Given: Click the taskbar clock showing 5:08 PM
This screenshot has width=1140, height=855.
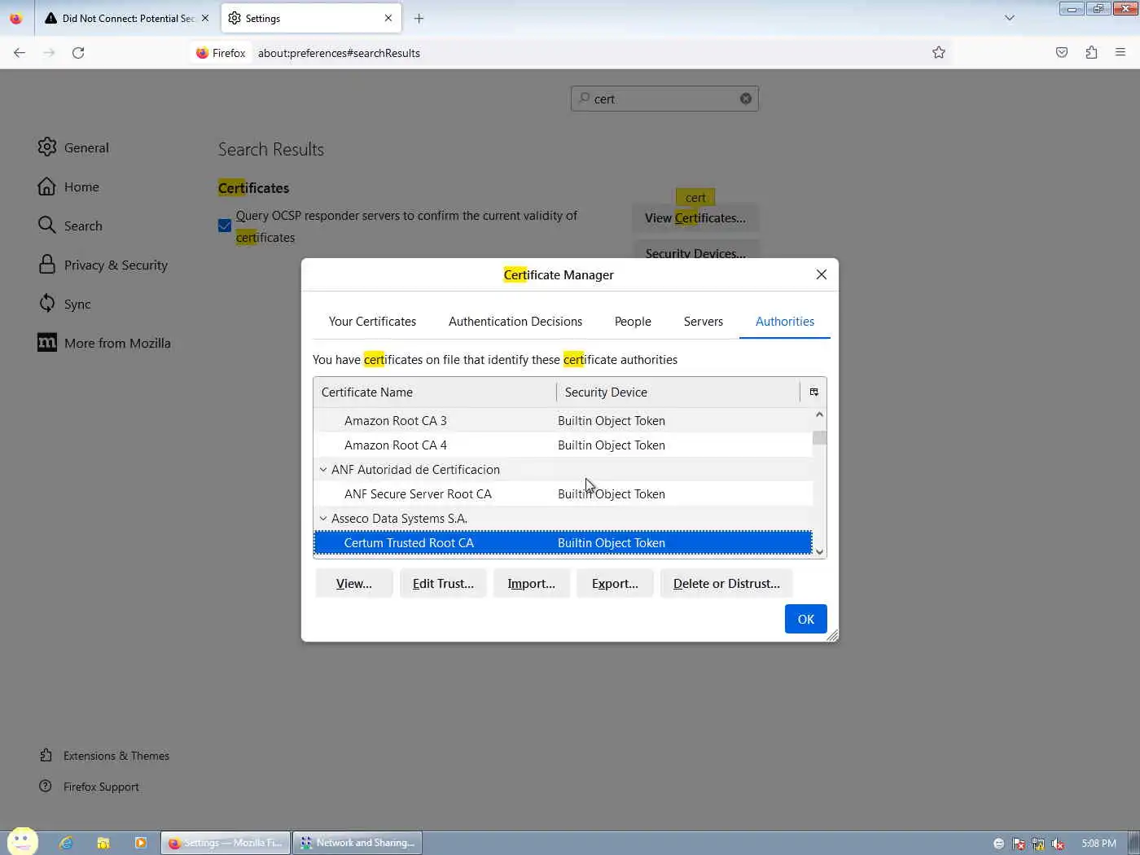Looking at the screenshot, I should (1098, 844).
